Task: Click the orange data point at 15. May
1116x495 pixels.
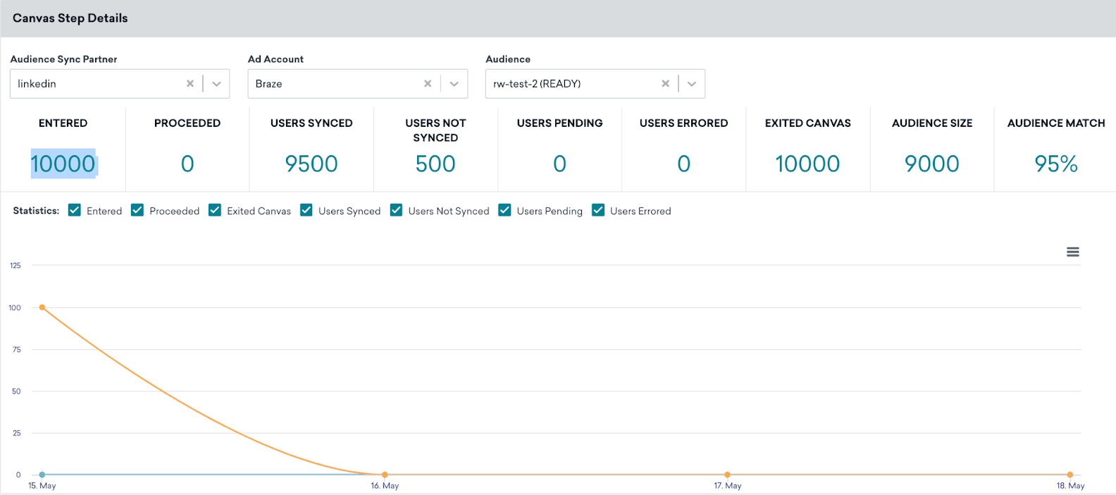Action: tap(42, 307)
